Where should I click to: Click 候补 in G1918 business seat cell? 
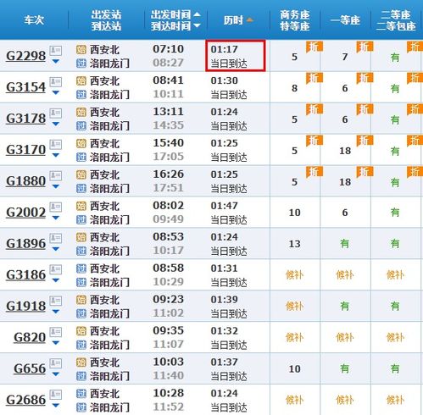[x=294, y=306]
